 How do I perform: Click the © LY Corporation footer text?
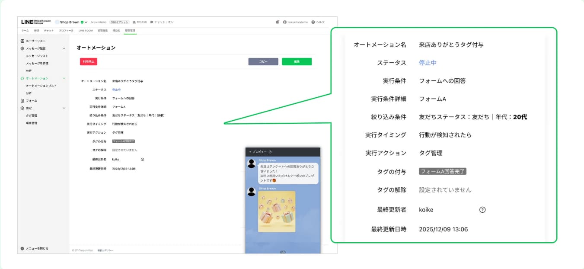[83, 250]
